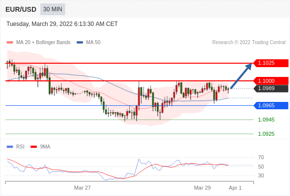Click the 9MA legend label
This screenshot has height=196, width=290.
coord(45,147)
